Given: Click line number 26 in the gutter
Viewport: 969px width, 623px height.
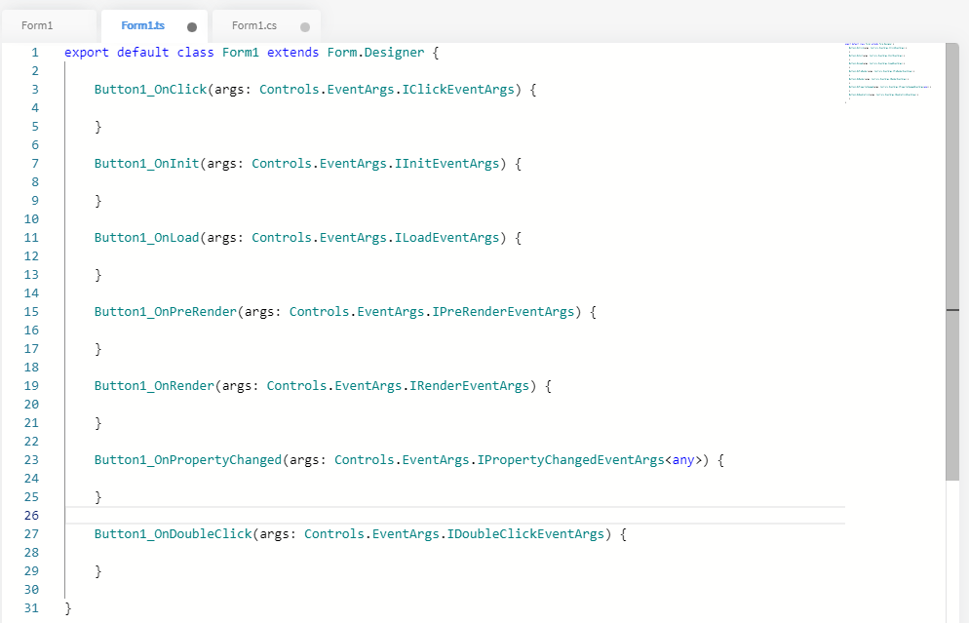Looking at the screenshot, I should click(30, 516).
